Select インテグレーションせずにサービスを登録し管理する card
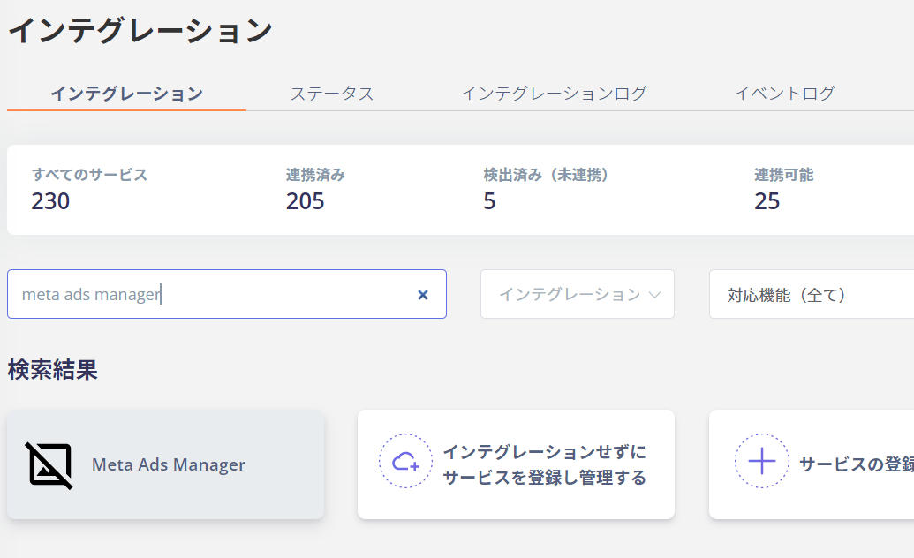Viewport: 914px width, 558px height. [516, 464]
